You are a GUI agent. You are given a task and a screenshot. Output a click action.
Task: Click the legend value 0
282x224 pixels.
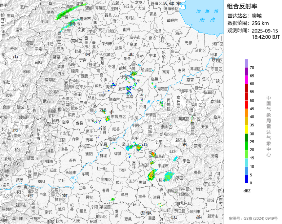click(x=251, y=183)
